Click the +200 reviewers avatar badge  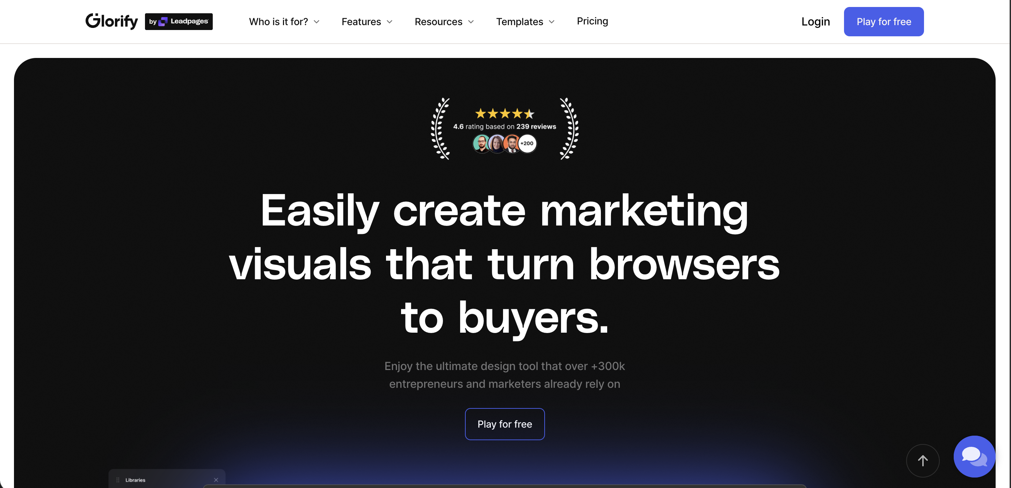[x=527, y=143]
